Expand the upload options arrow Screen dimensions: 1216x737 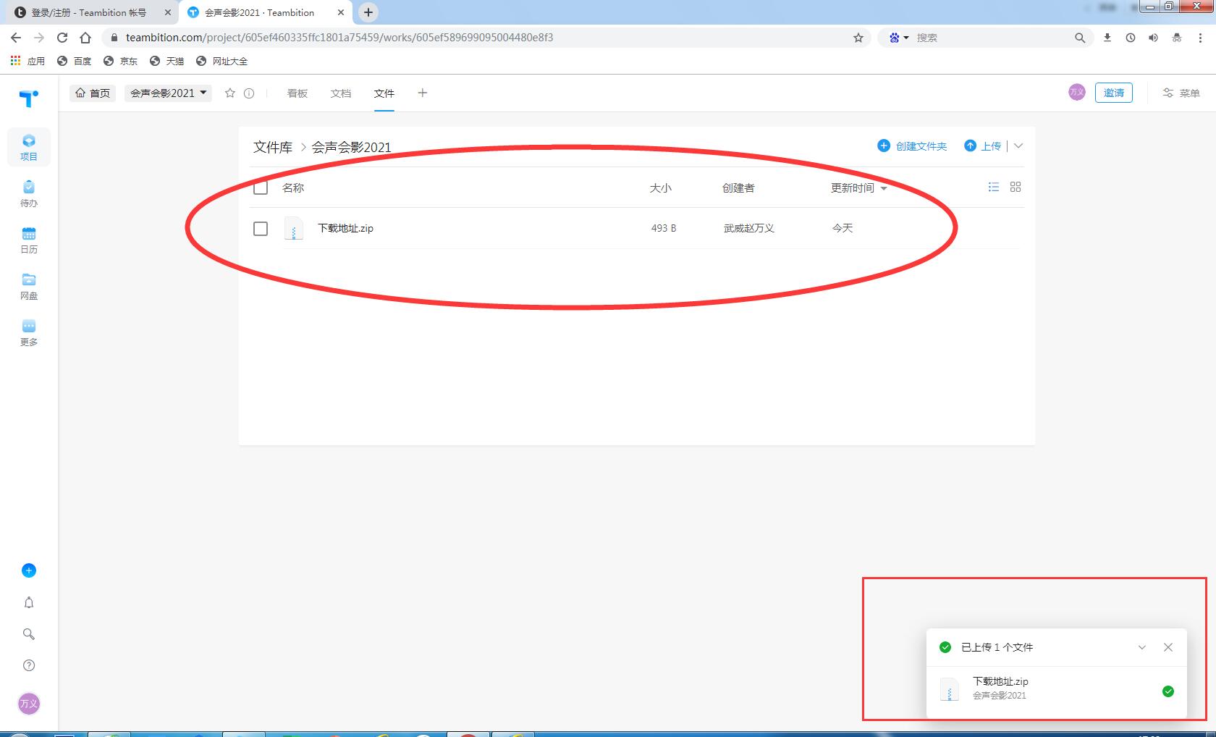[x=1018, y=146]
